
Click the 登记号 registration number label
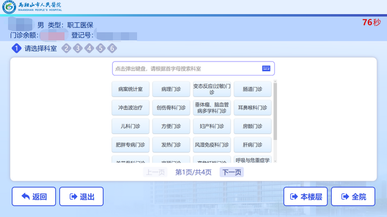click(x=82, y=35)
